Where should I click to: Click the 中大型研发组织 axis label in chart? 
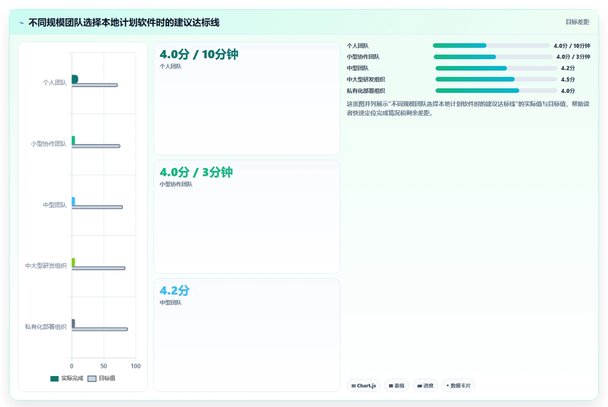46,266
